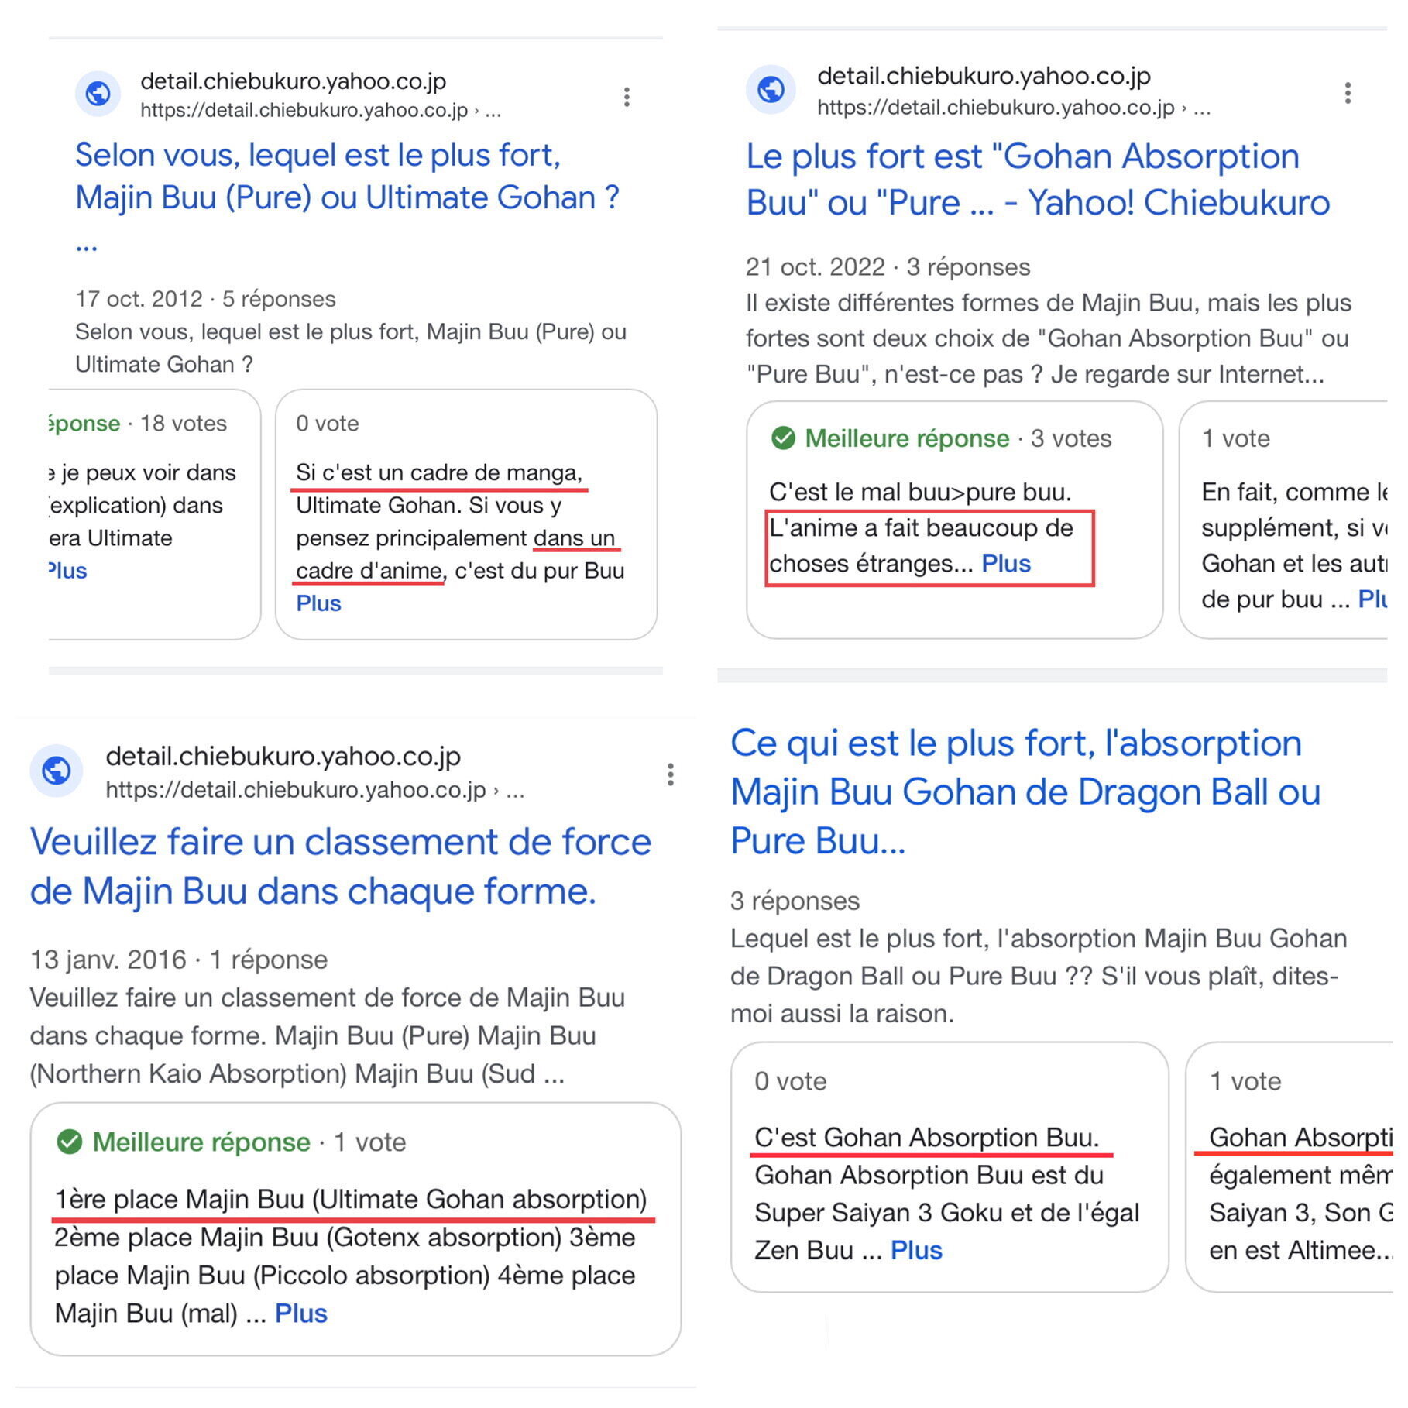Click the globe favicon above "Le plus fort est" result
Screen dimensions: 1408x1408
(x=771, y=89)
